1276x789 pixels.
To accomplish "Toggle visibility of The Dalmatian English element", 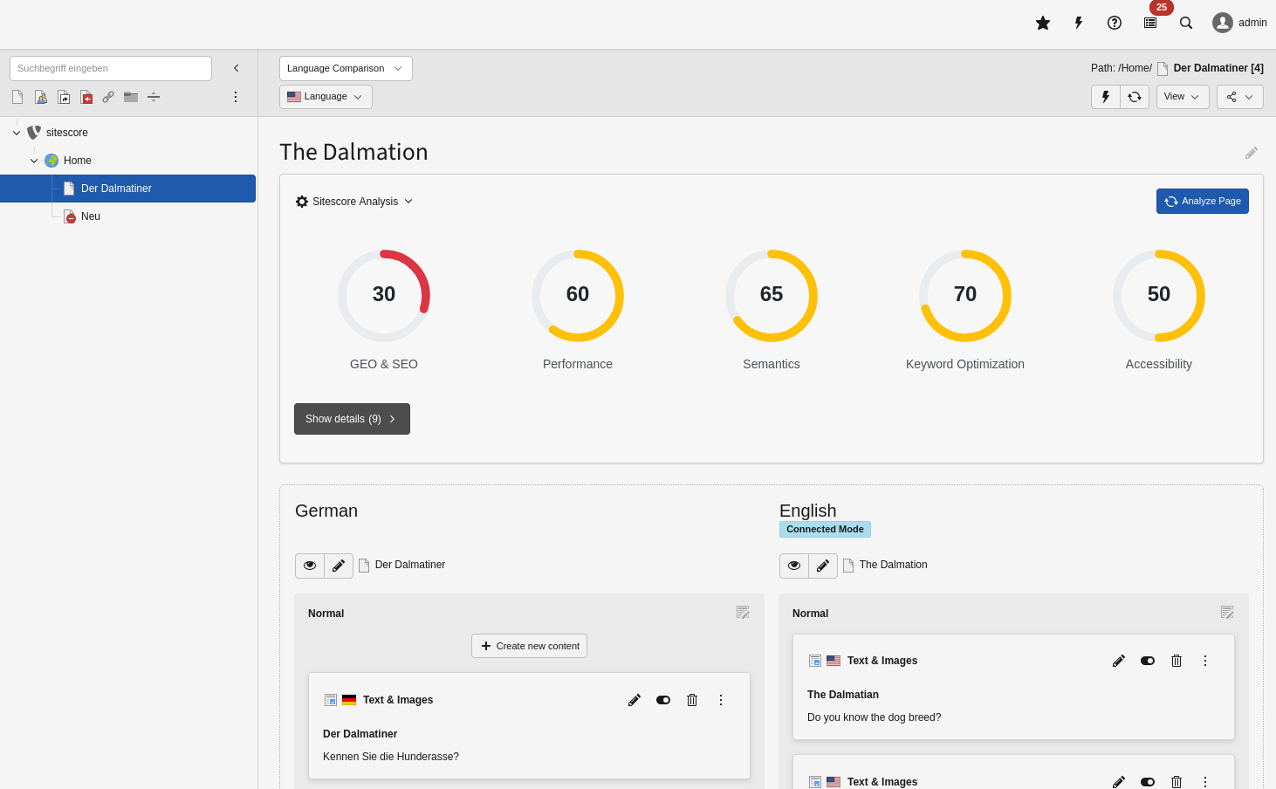I will click(1148, 661).
